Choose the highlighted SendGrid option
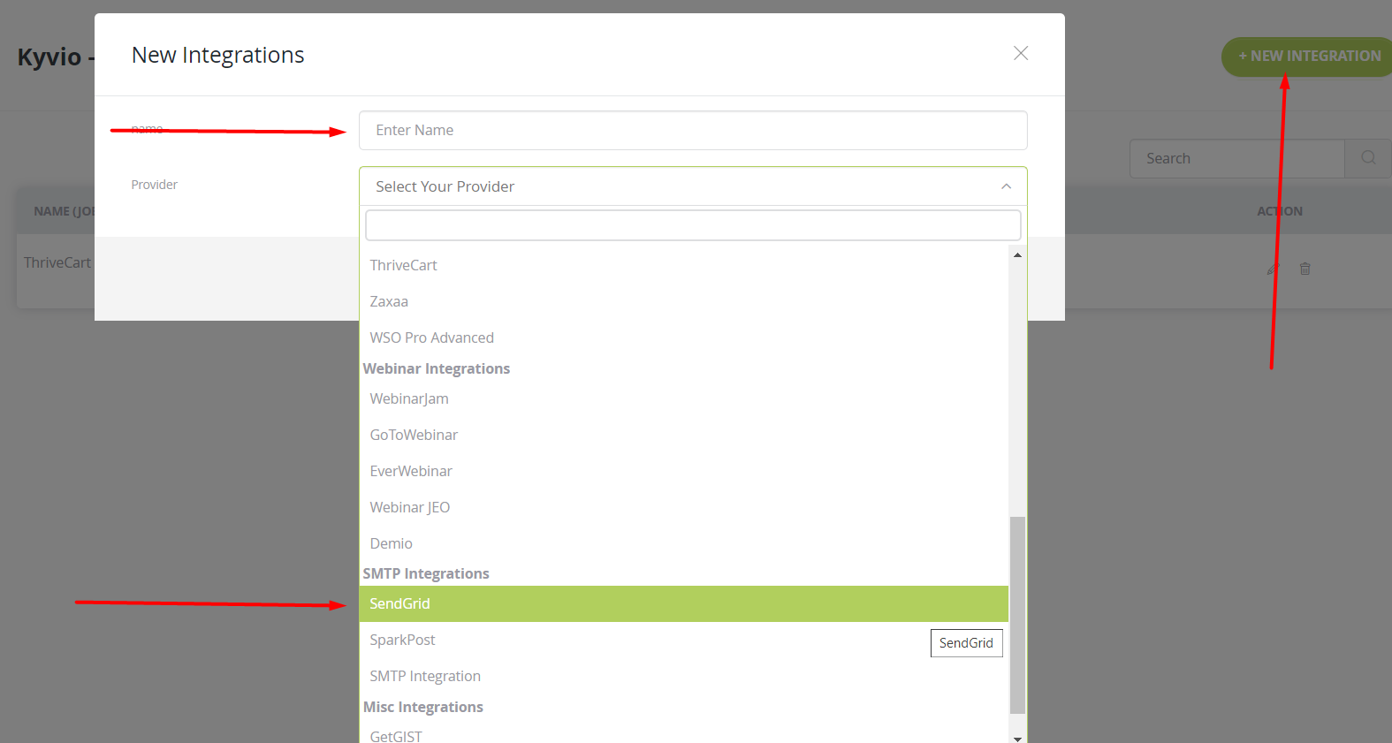The height and width of the screenshot is (743, 1392). pos(684,603)
